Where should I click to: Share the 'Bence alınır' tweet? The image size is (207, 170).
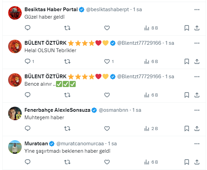pos(197,95)
